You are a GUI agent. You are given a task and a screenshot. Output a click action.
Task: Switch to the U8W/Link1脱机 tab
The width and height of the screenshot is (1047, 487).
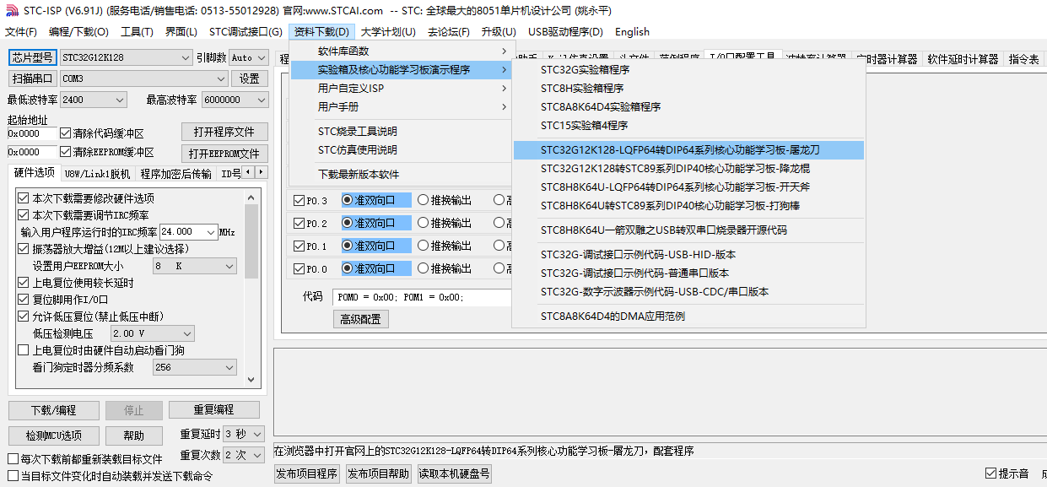click(98, 174)
